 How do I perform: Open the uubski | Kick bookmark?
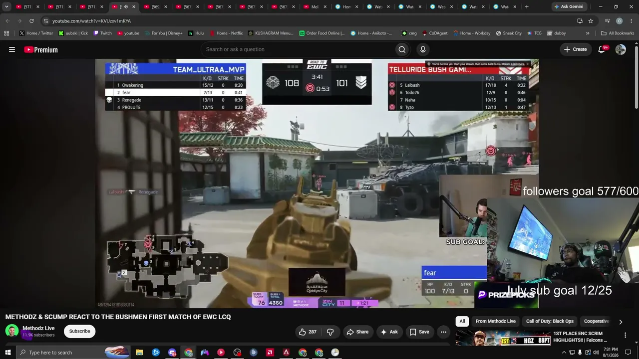click(73, 33)
